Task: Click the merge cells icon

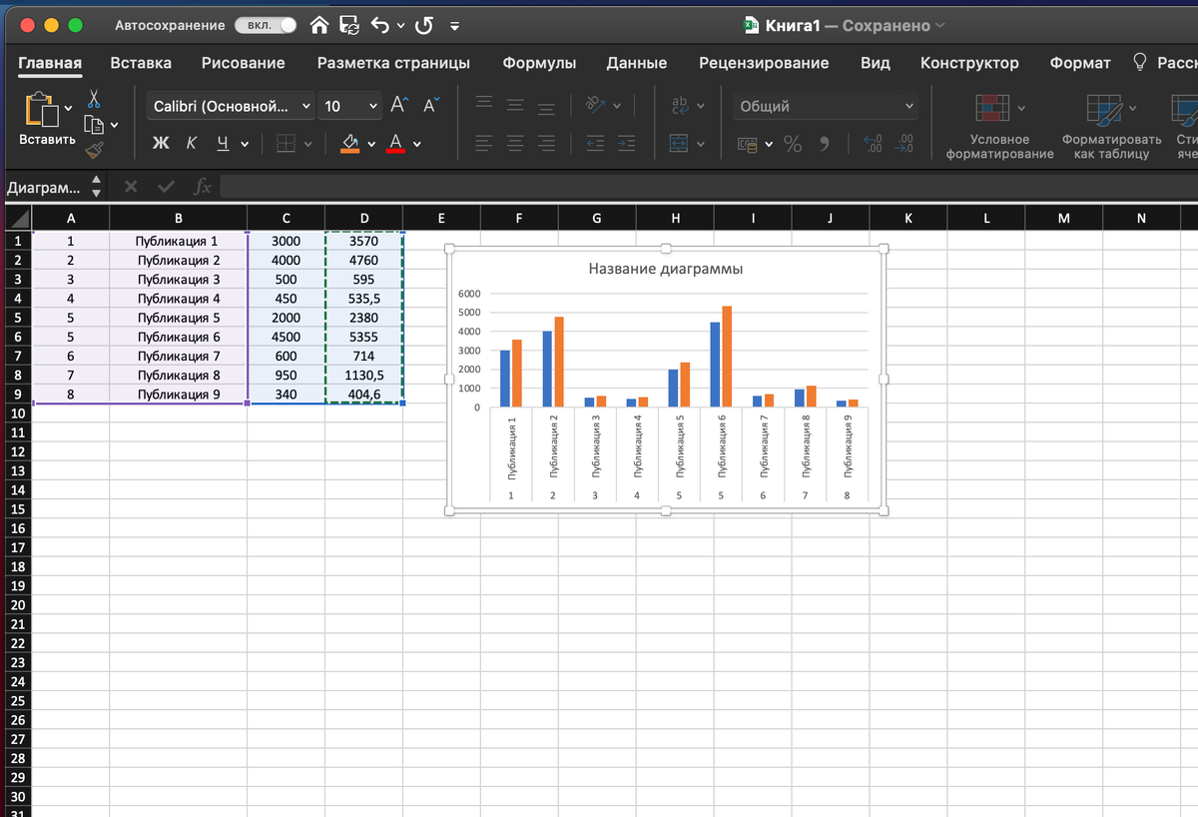Action: pyautogui.click(x=680, y=144)
